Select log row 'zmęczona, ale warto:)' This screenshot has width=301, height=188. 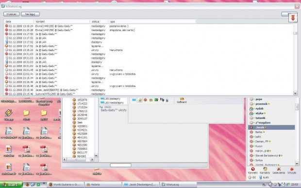149,30
